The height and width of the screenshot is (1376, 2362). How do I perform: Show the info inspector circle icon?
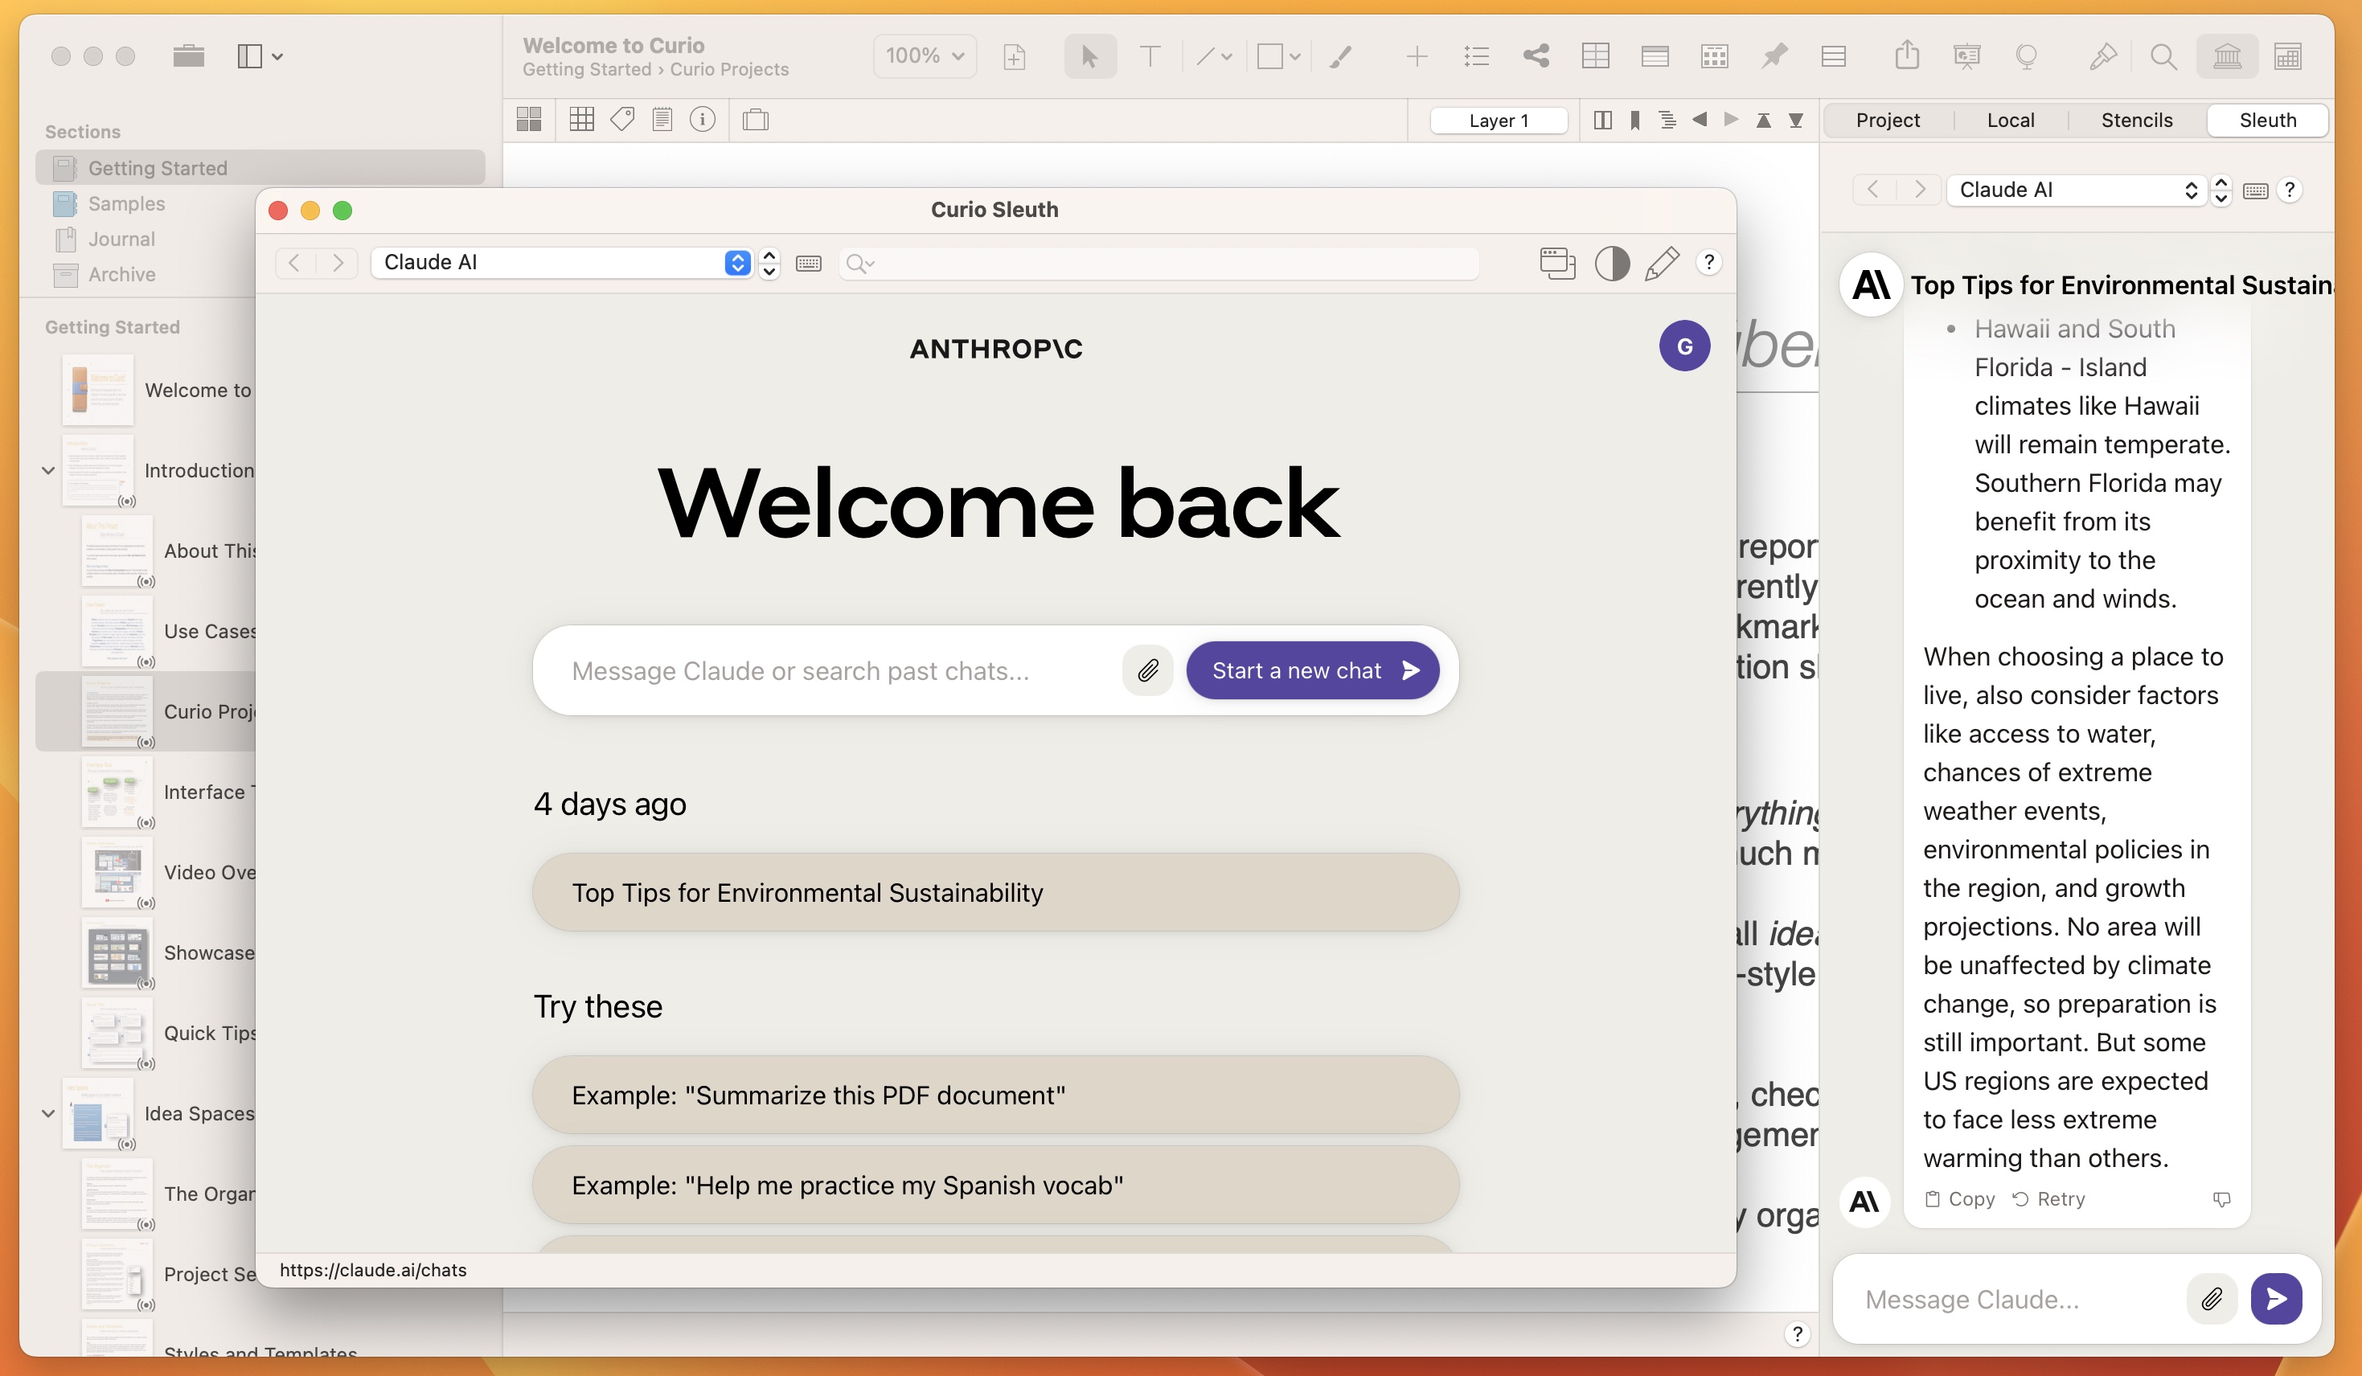point(702,119)
